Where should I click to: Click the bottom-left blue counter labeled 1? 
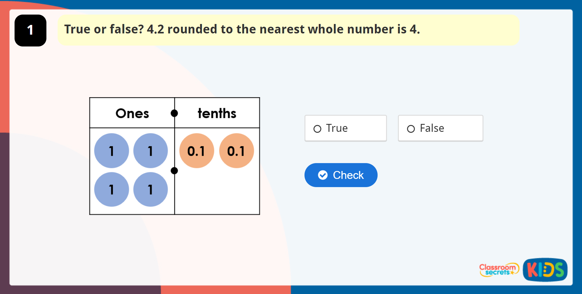[x=111, y=189]
